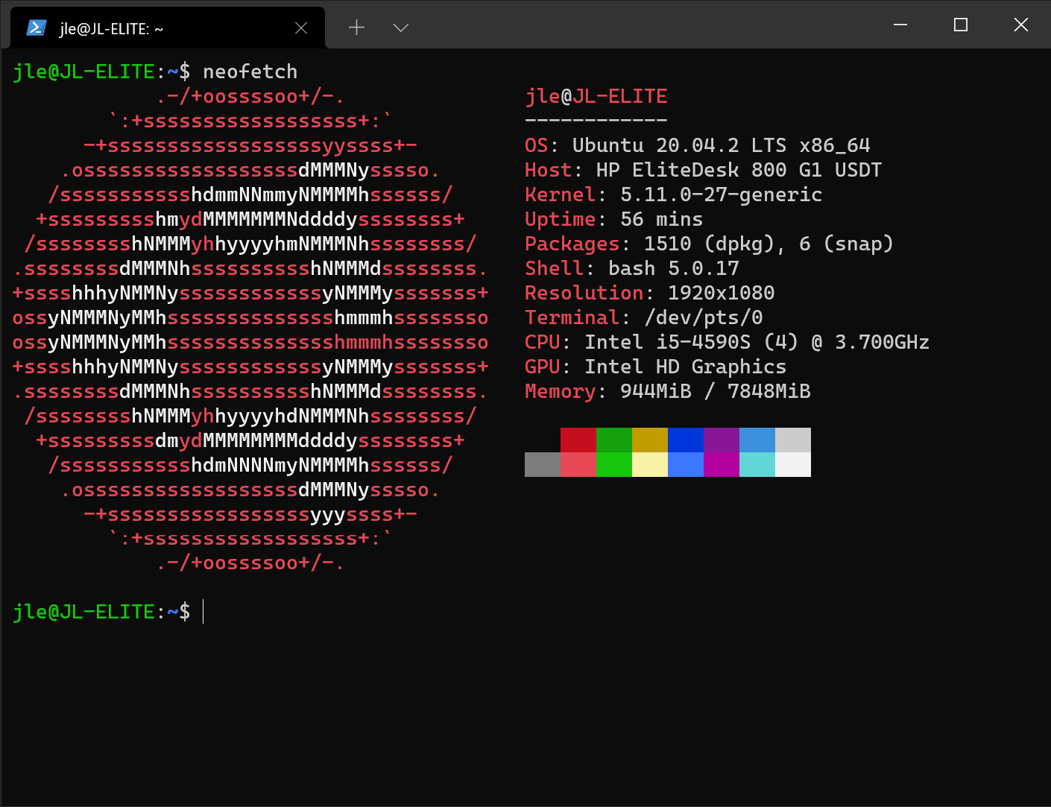Click the dark green swatch in the top color row
This screenshot has height=807, width=1051.
pyautogui.click(x=614, y=440)
